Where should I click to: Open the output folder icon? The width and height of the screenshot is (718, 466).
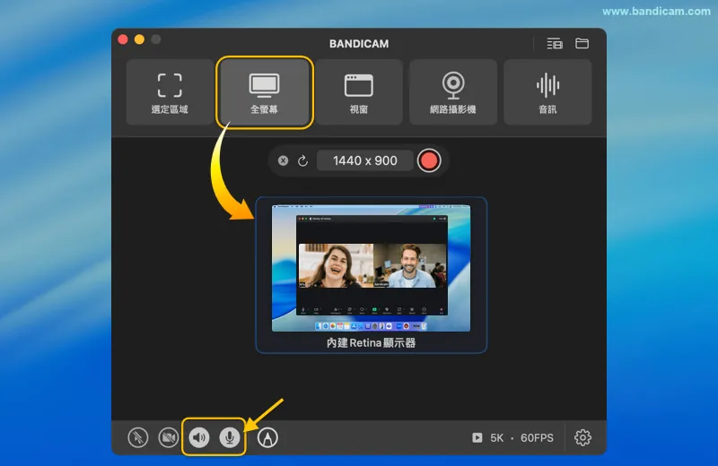tap(582, 43)
